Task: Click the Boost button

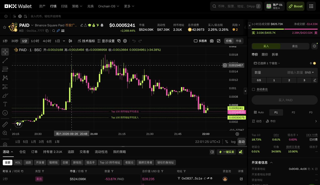Action: pyautogui.click(x=295, y=6)
